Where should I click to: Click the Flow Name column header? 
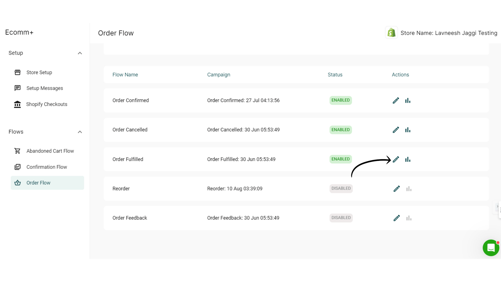[x=125, y=74]
